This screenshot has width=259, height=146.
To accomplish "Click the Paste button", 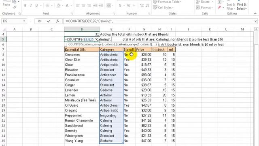I will [6, 4].
